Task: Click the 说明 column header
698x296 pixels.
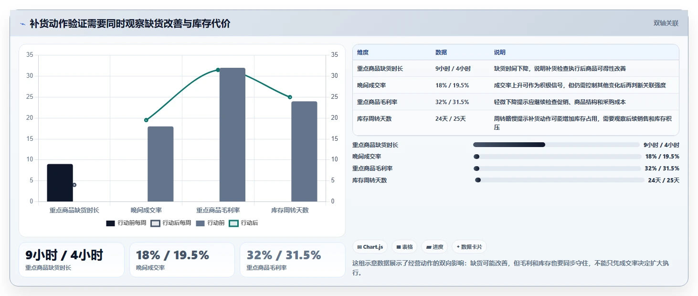Action: click(x=500, y=53)
